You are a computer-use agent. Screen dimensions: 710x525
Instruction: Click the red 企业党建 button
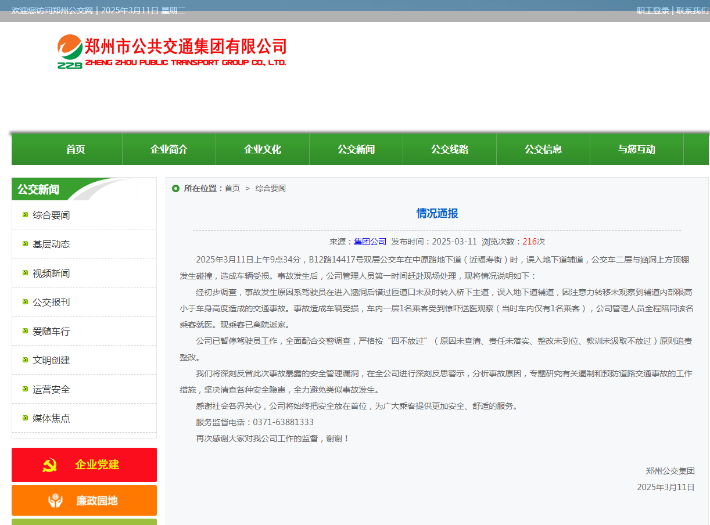84,465
